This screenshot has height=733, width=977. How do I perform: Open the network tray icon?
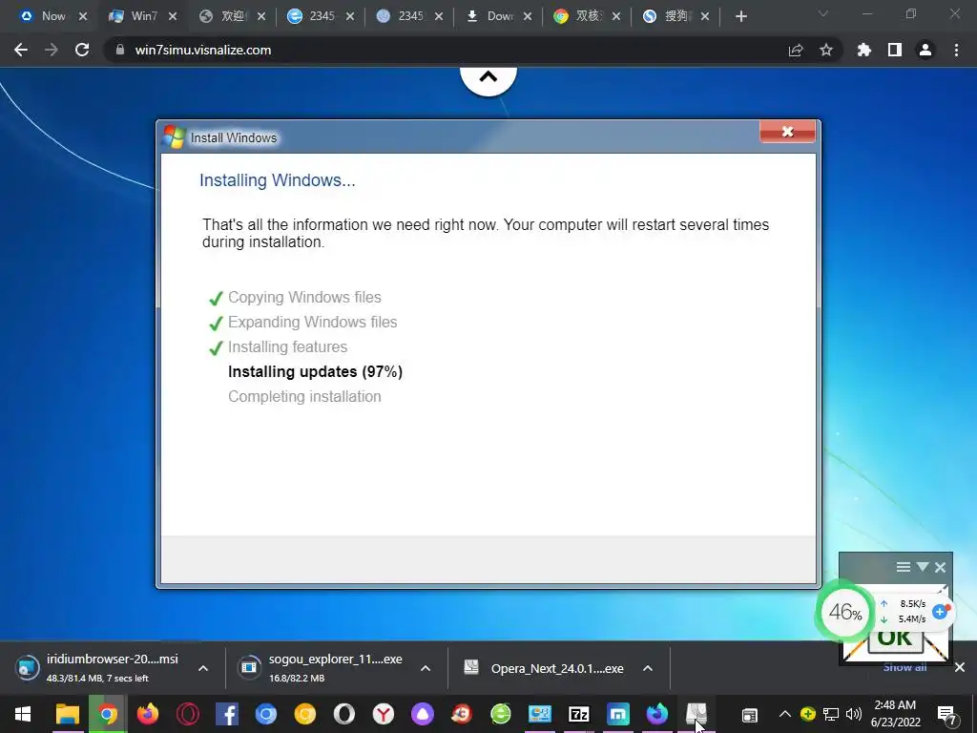coord(831,714)
